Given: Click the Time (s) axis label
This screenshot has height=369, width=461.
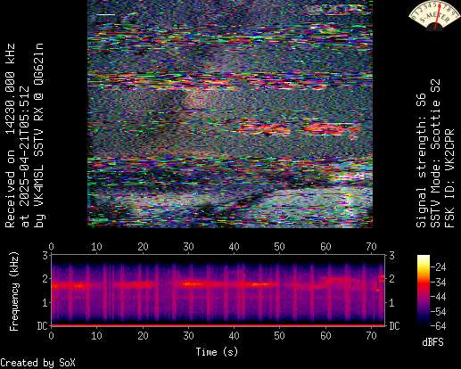Looking at the screenshot, I should coord(217,352).
